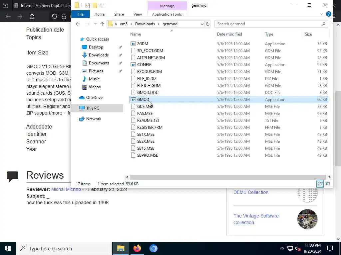
Task: Open Chromium browser from the taskbar
Action: 153,248
